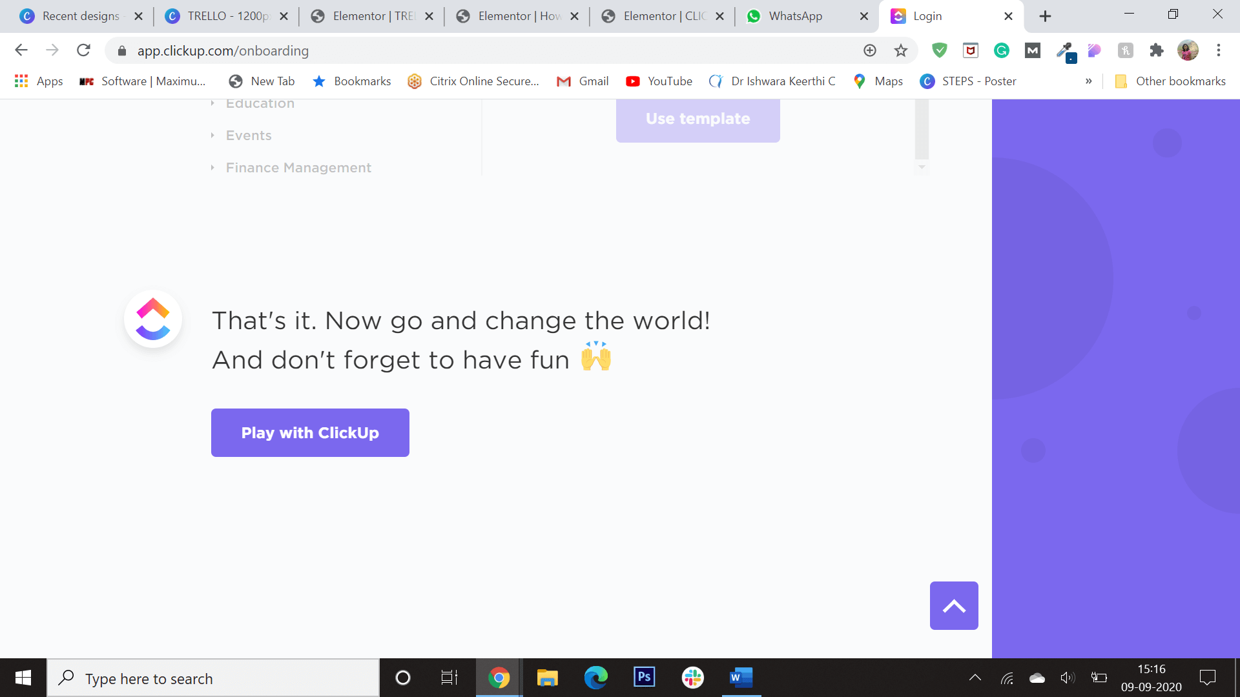
Task: Bookmark this page with the star icon
Action: [901, 50]
